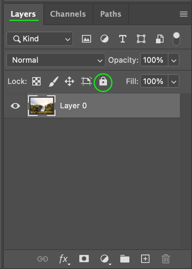Create a new layer plus icon
Image resolution: width=192 pixels, height=269 pixels.
tap(145, 259)
